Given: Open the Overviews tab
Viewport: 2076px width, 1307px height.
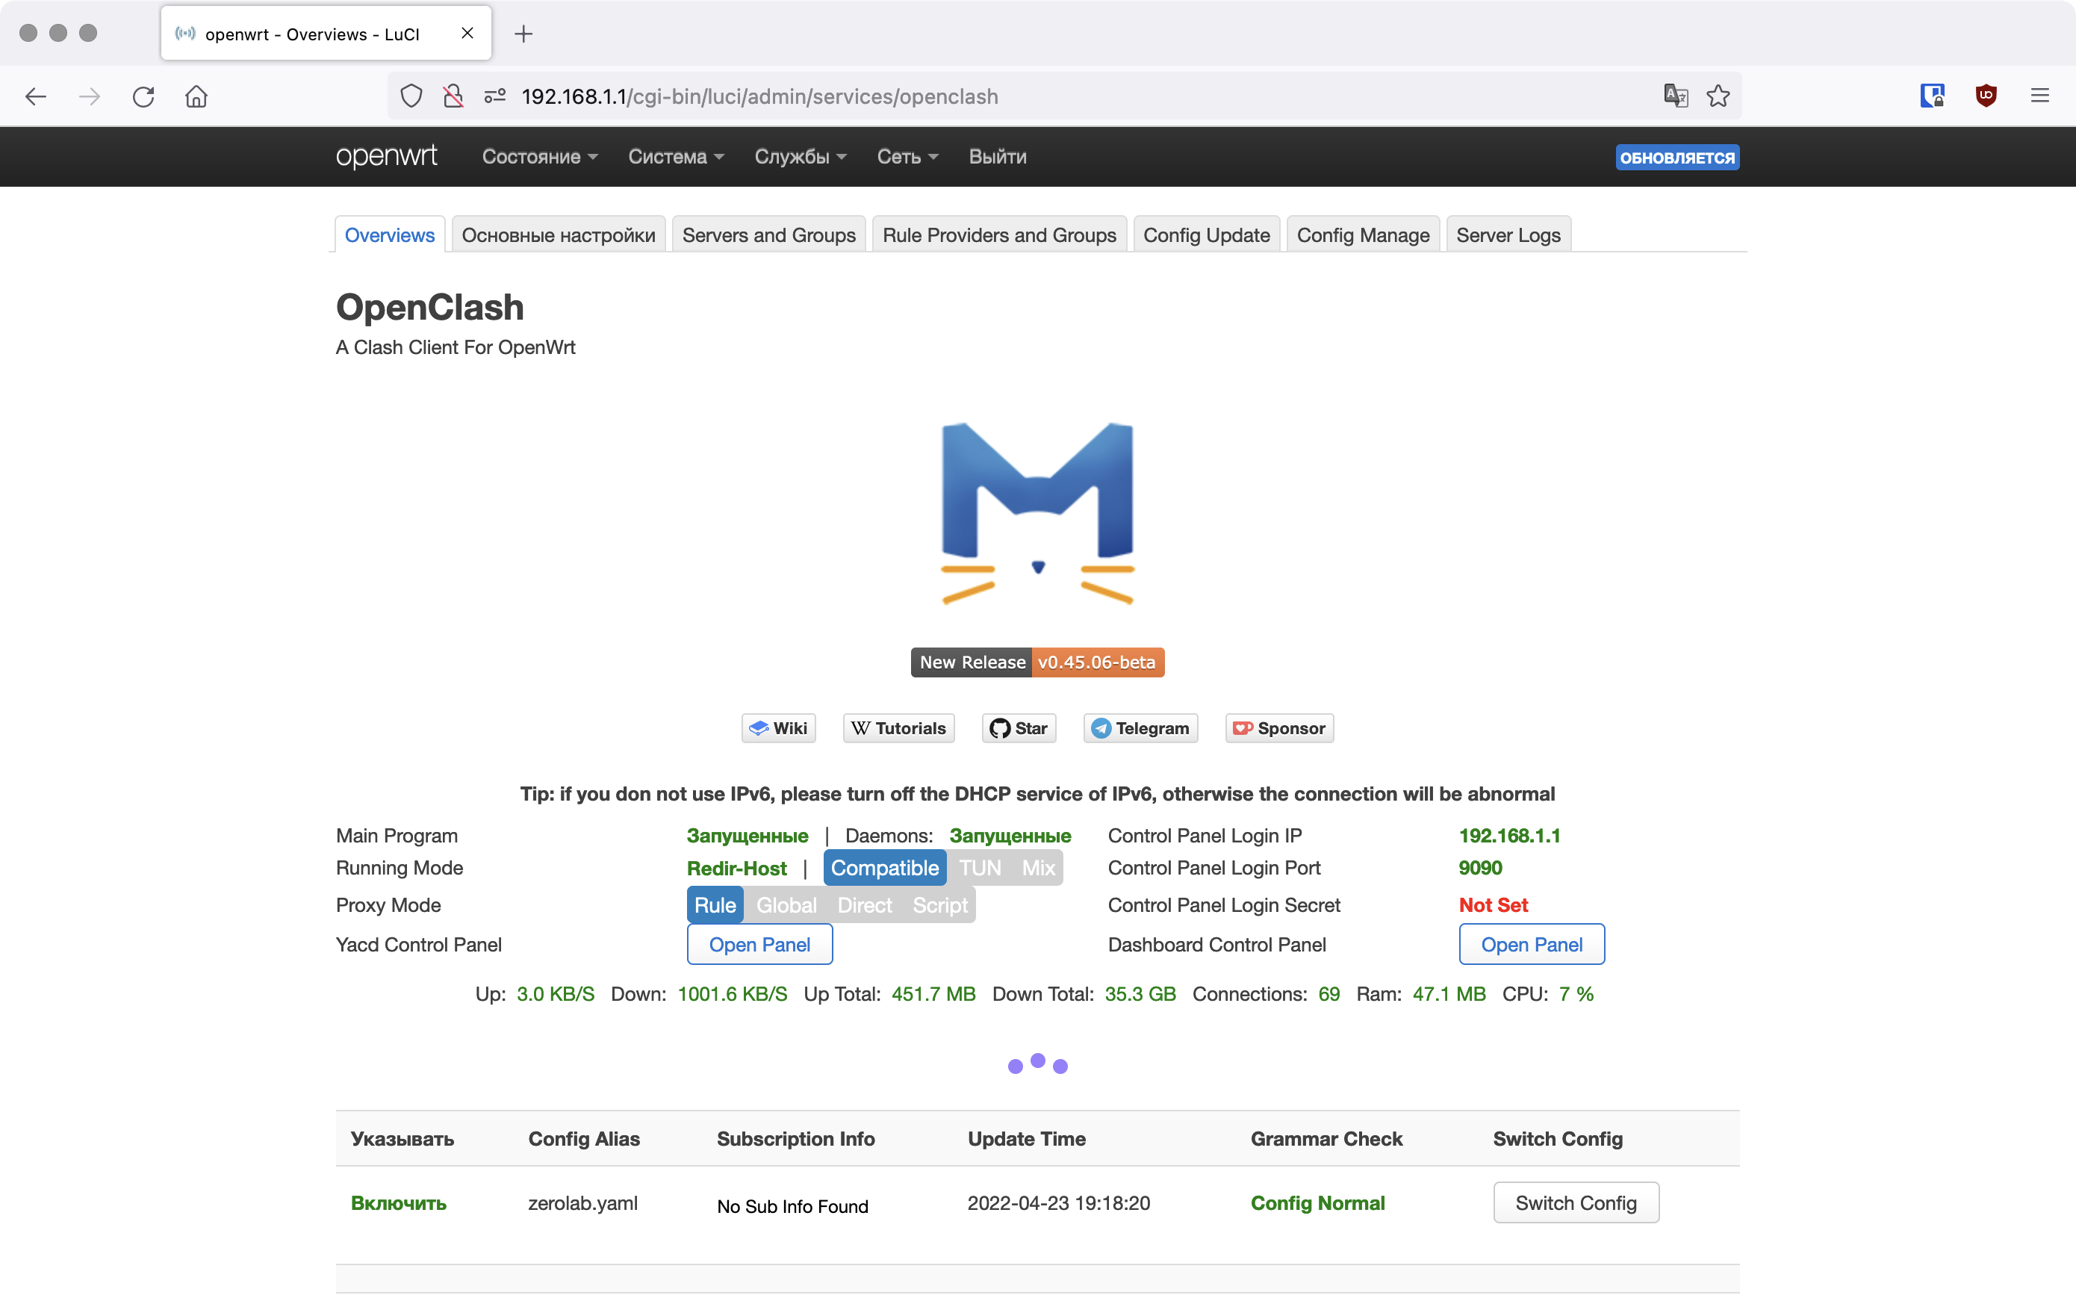Looking at the screenshot, I should [390, 235].
